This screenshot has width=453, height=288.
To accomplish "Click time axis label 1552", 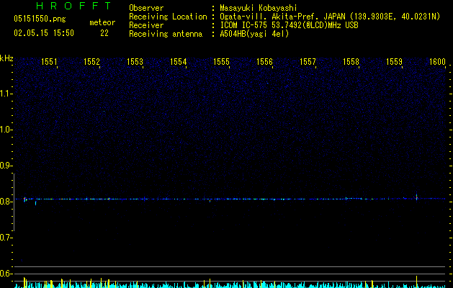I will click(91, 62).
